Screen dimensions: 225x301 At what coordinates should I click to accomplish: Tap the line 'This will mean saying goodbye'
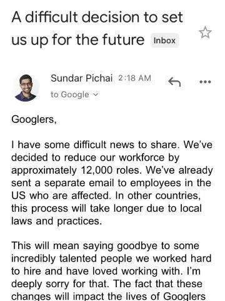coord(105,246)
